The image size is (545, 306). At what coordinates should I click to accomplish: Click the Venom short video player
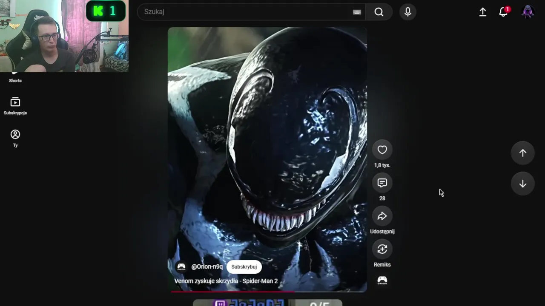[267, 159]
